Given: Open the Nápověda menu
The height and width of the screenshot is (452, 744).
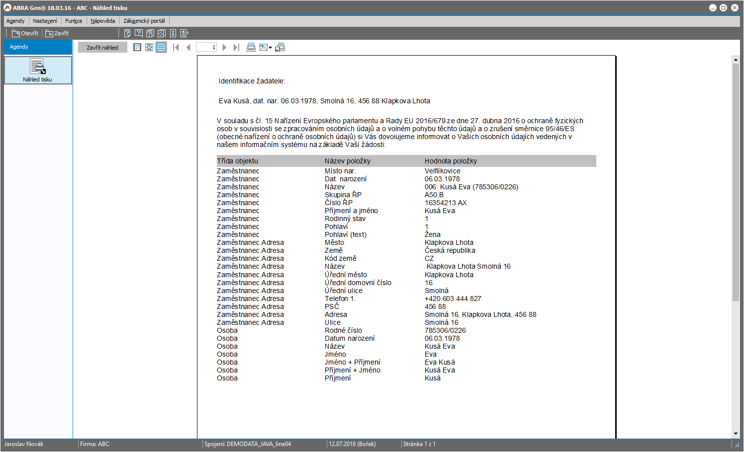Looking at the screenshot, I should (x=102, y=21).
